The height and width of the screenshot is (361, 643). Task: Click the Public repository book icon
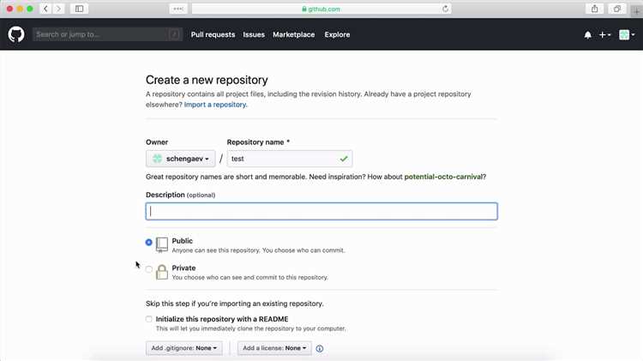162,244
